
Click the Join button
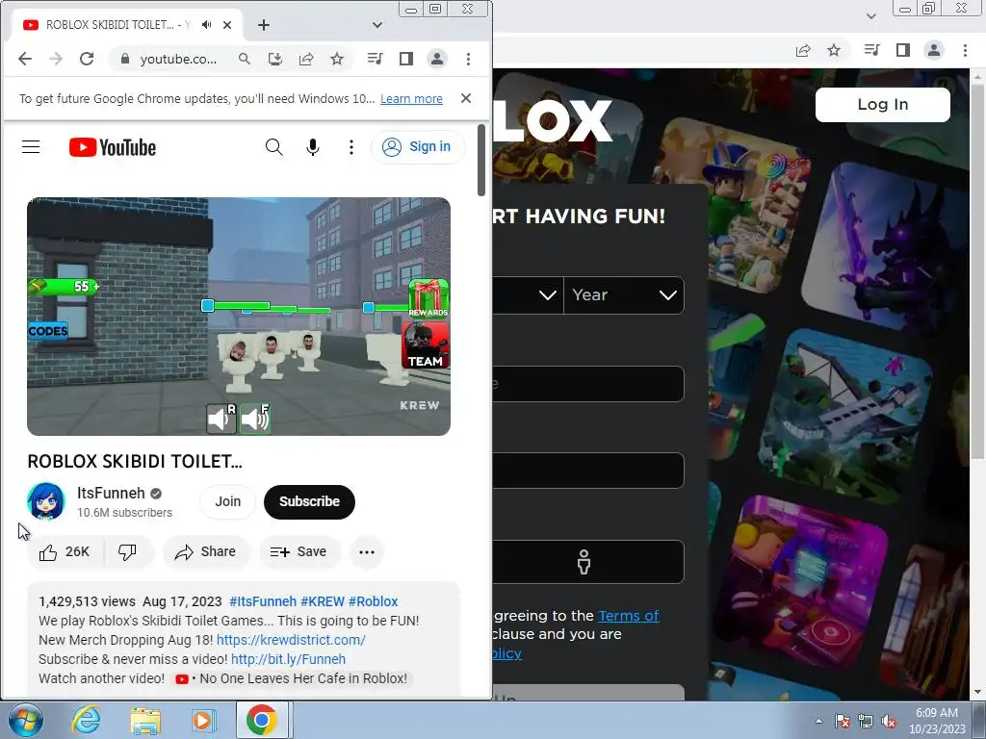coord(227,501)
